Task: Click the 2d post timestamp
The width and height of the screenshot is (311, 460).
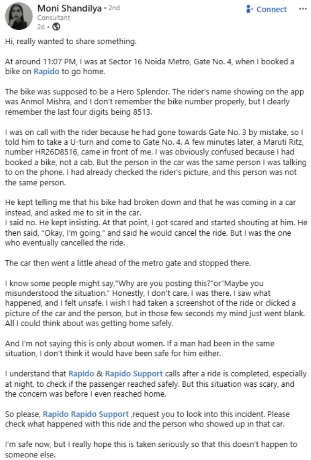Action: 41,27
